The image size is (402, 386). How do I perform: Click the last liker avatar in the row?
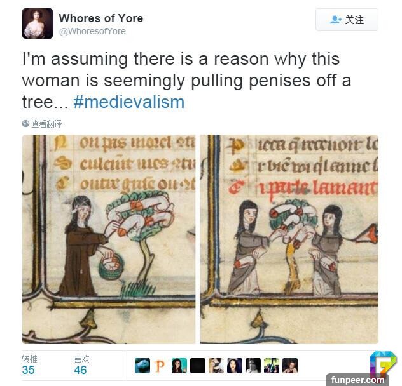290,366
